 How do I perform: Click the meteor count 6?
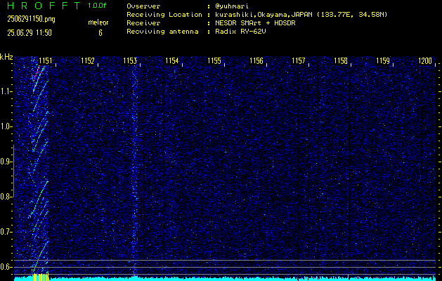tap(100, 33)
